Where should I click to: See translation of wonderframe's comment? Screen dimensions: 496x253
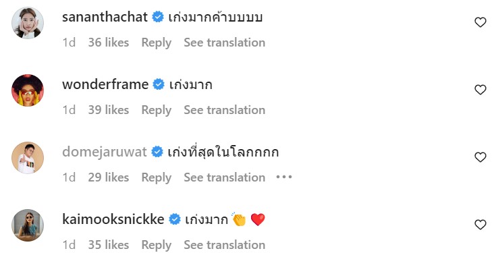click(x=225, y=110)
